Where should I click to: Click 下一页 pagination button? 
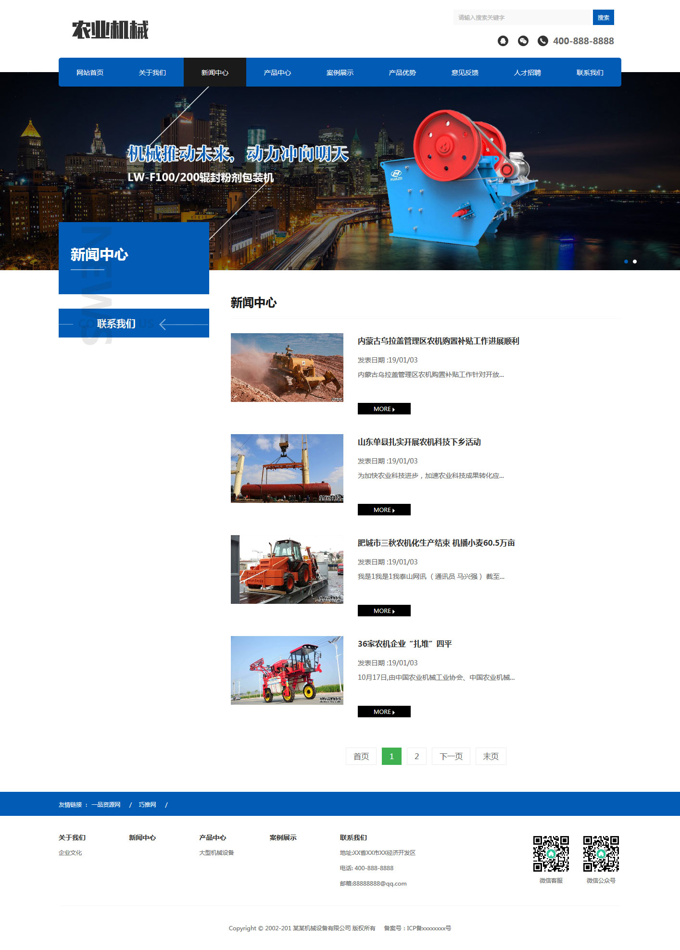pos(451,756)
